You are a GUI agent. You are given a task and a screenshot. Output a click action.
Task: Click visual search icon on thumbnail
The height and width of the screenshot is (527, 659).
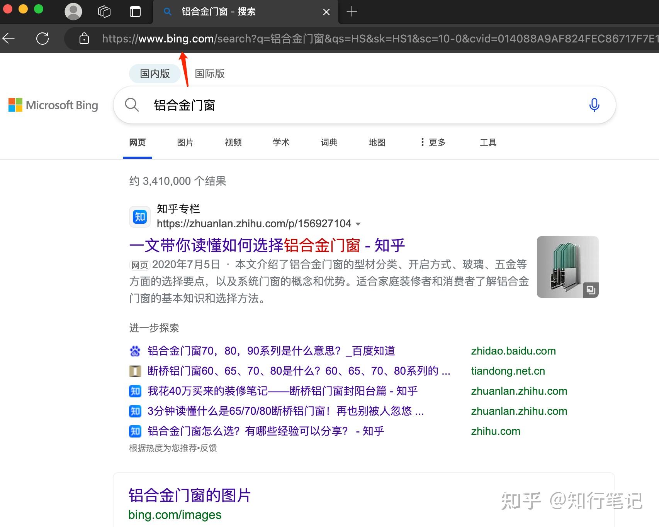click(x=591, y=290)
